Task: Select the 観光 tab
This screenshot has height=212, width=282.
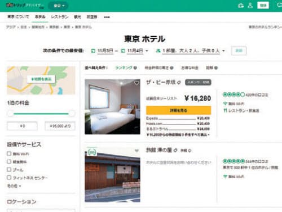Action: pyautogui.click(x=77, y=17)
